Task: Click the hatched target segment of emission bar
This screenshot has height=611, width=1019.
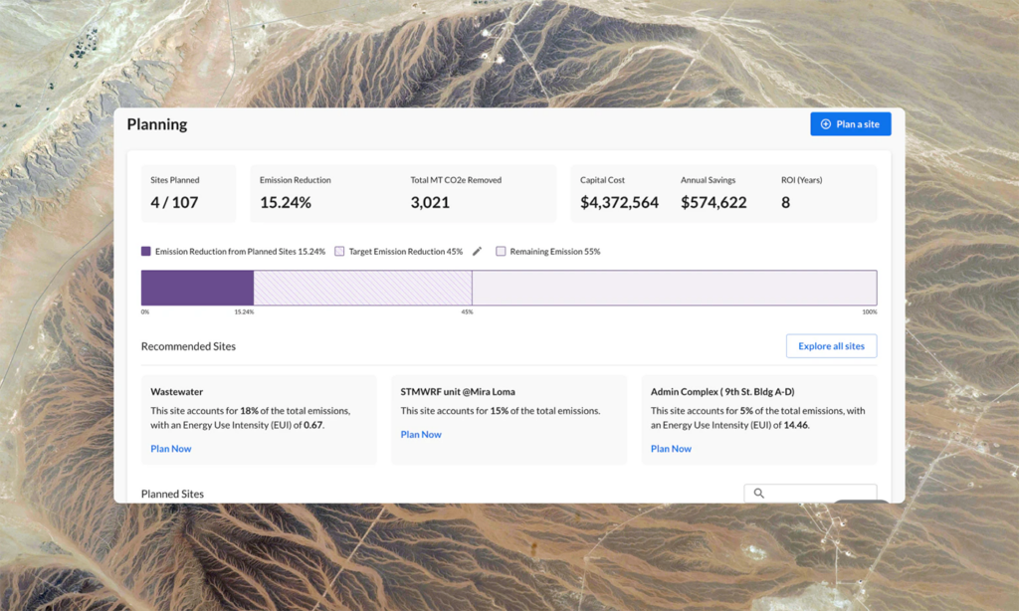Action: pyautogui.click(x=362, y=288)
